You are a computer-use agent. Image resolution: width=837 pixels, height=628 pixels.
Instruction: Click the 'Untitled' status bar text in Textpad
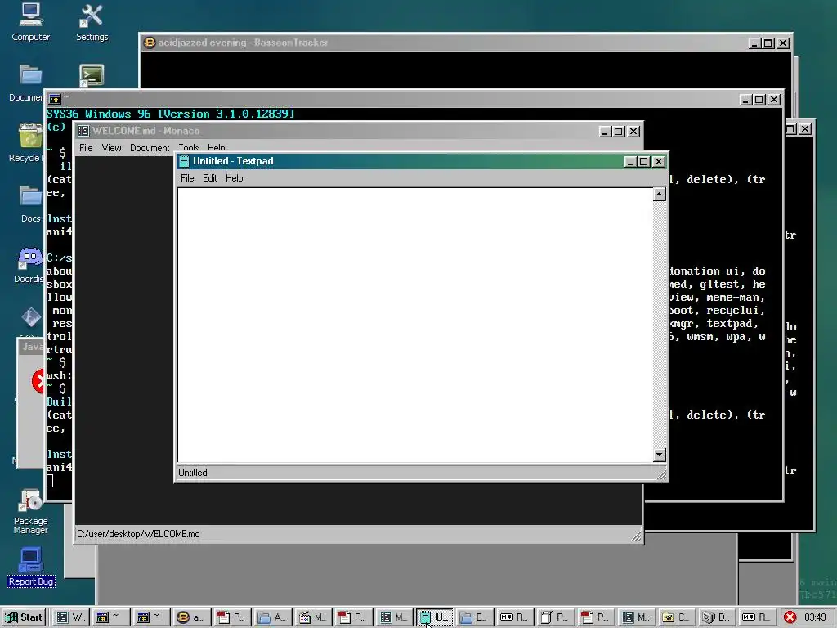click(x=193, y=473)
